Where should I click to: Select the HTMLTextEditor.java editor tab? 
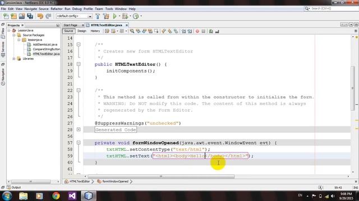point(107,25)
